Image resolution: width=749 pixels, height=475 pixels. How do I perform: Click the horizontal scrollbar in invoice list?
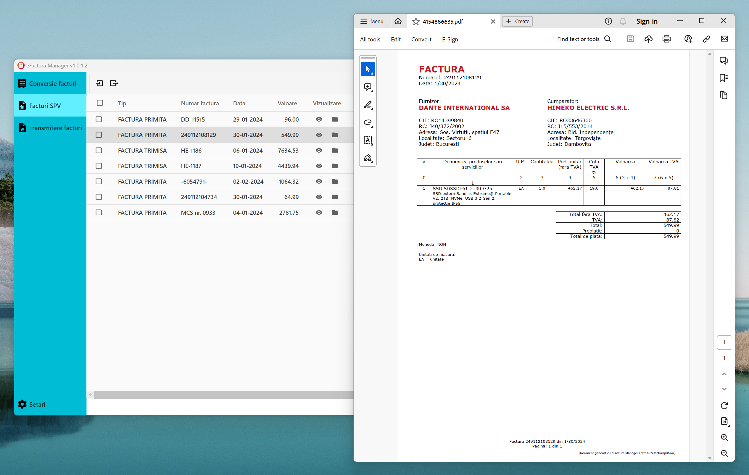[223, 395]
